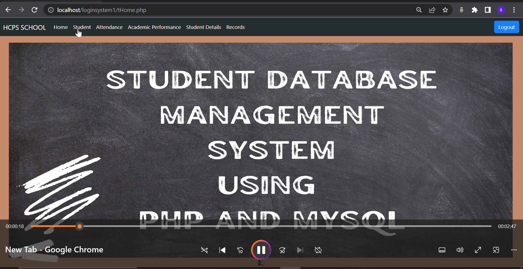Go to Academic Performance

click(154, 27)
